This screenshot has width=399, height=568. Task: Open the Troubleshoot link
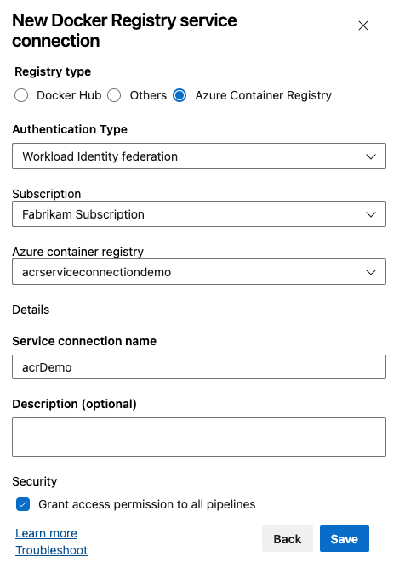click(51, 550)
